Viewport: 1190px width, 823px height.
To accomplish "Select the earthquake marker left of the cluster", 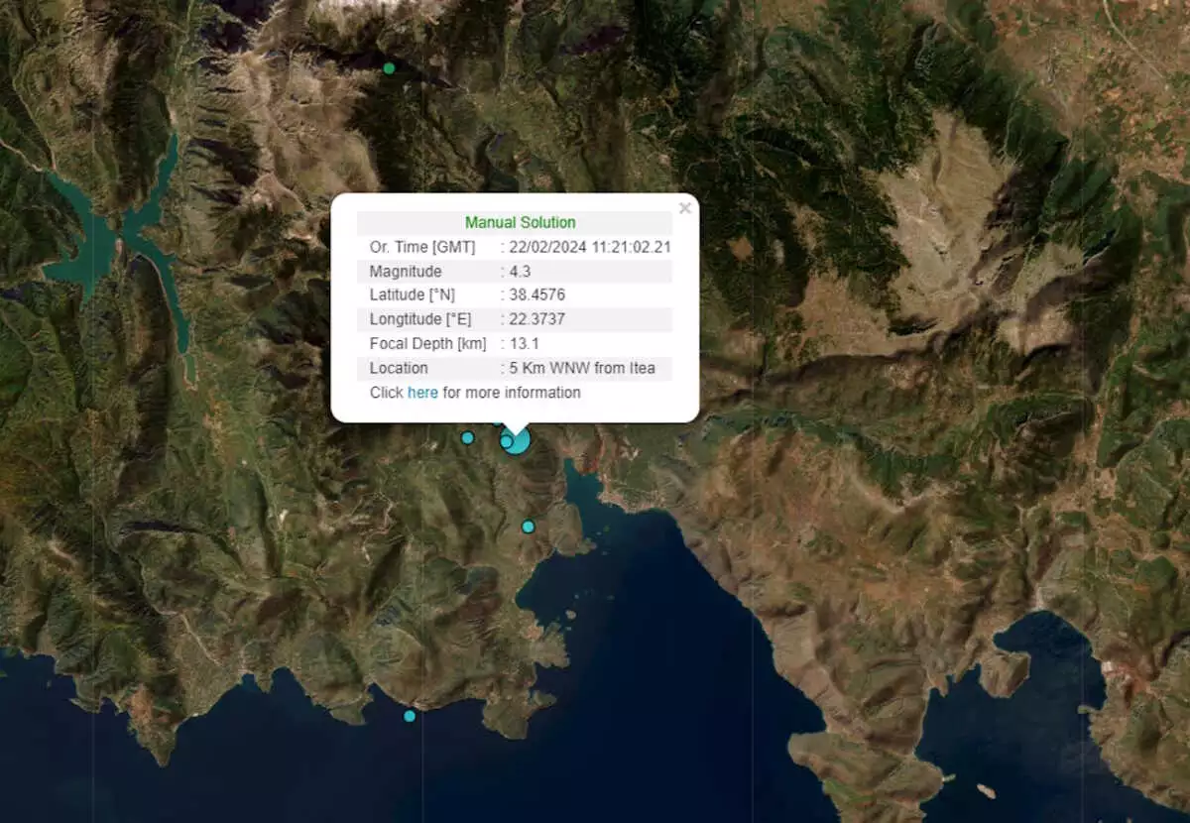I will (468, 437).
